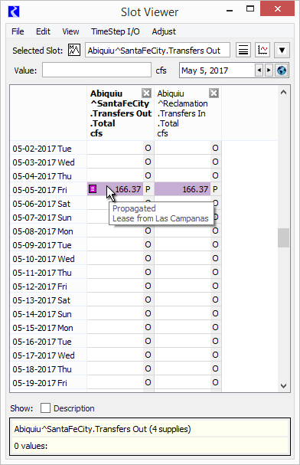Click the Value input field
The height and width of the screenshot is (465, 300).
[x=96, y=70]
